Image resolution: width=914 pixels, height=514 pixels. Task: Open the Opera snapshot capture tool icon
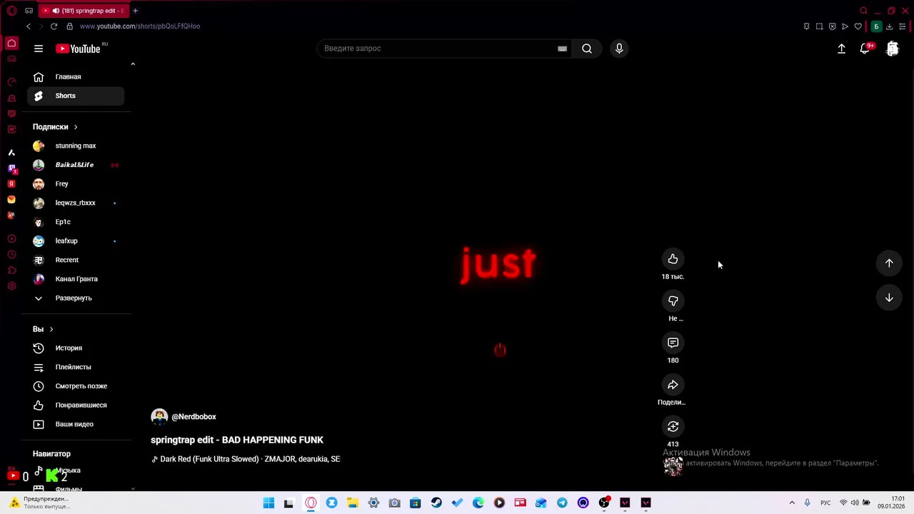[819, 26]
